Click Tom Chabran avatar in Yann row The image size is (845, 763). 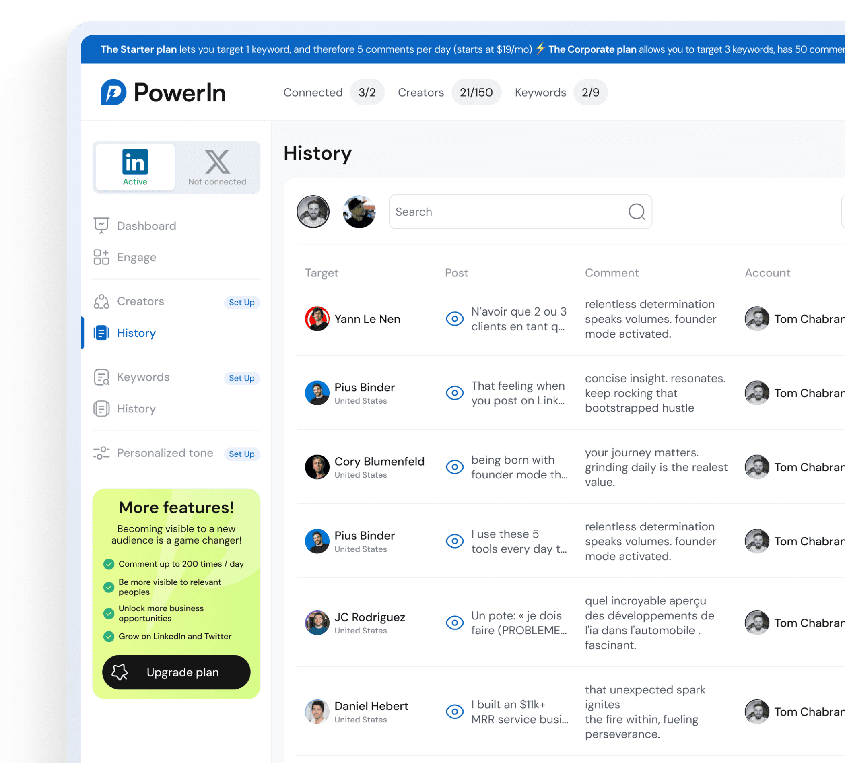(x=757, y=319)
